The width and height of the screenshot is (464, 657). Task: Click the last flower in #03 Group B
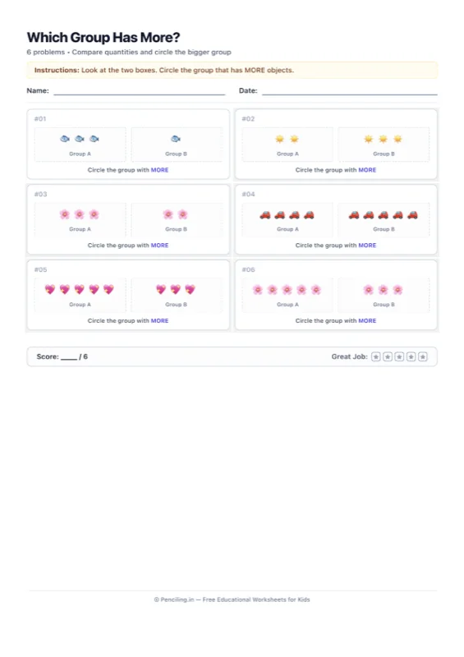183,214
